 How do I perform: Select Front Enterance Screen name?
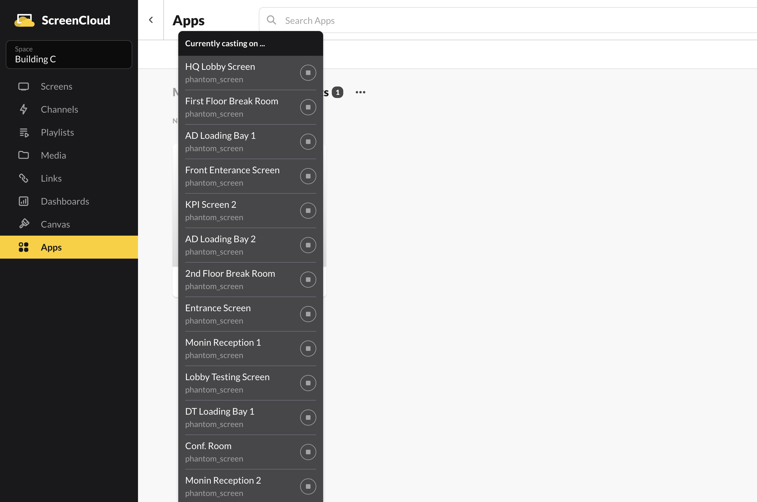point(232,170)
